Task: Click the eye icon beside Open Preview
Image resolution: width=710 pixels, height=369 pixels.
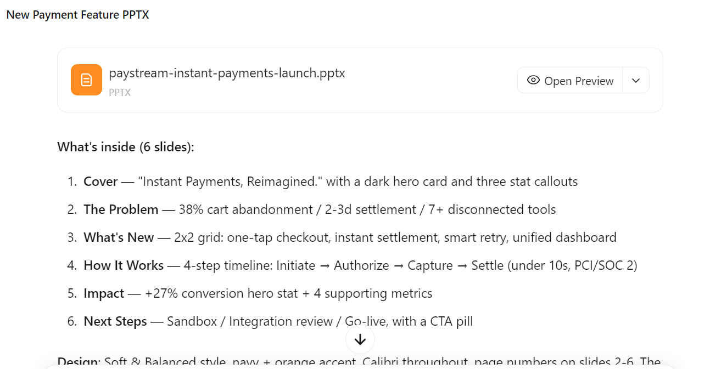Action: tap(533, 80)
